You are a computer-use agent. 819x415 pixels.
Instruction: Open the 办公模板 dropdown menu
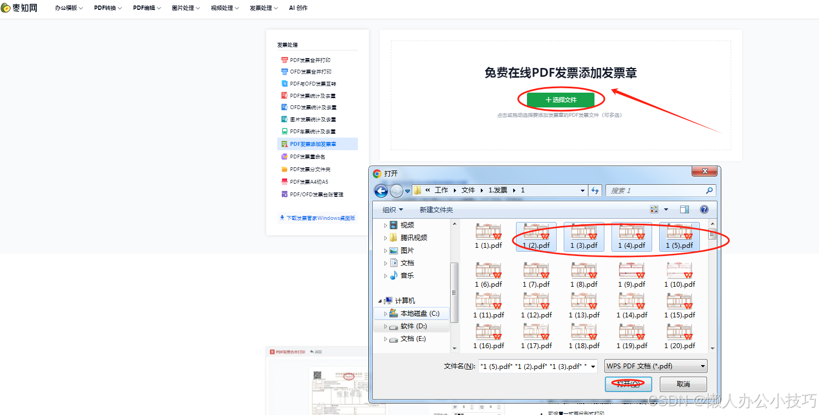tap(69, 8)
